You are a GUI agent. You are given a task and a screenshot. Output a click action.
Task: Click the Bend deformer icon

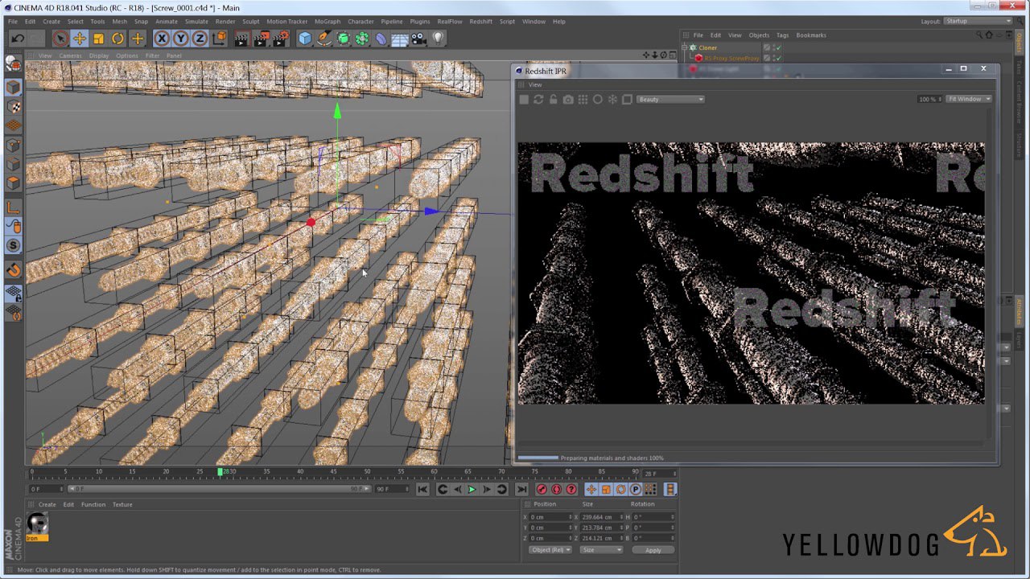point(381,38)
